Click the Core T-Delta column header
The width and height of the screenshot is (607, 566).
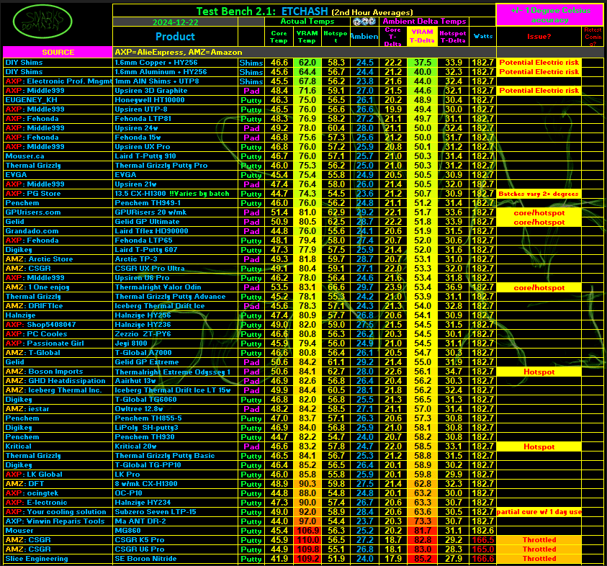393,37
